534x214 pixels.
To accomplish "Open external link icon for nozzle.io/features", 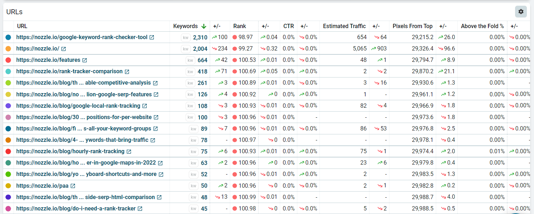I will click(x=85, y=60).
